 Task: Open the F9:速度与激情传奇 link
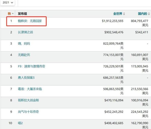tap(31, 66)
